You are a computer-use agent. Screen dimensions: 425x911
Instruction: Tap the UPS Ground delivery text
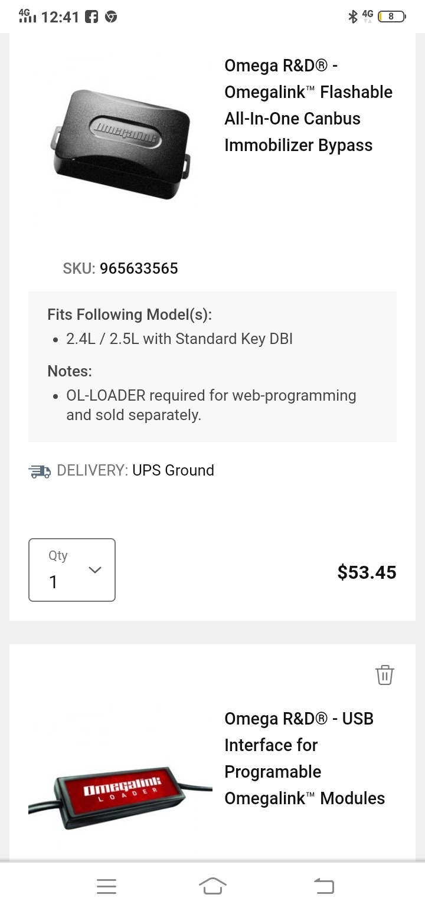coord(173,470)
